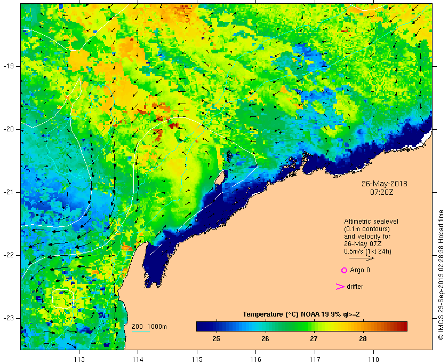The width and height of the screenshot is (448, 363).
Task: Click the magenta drifter arrow legend symbol
Action: 340,287
